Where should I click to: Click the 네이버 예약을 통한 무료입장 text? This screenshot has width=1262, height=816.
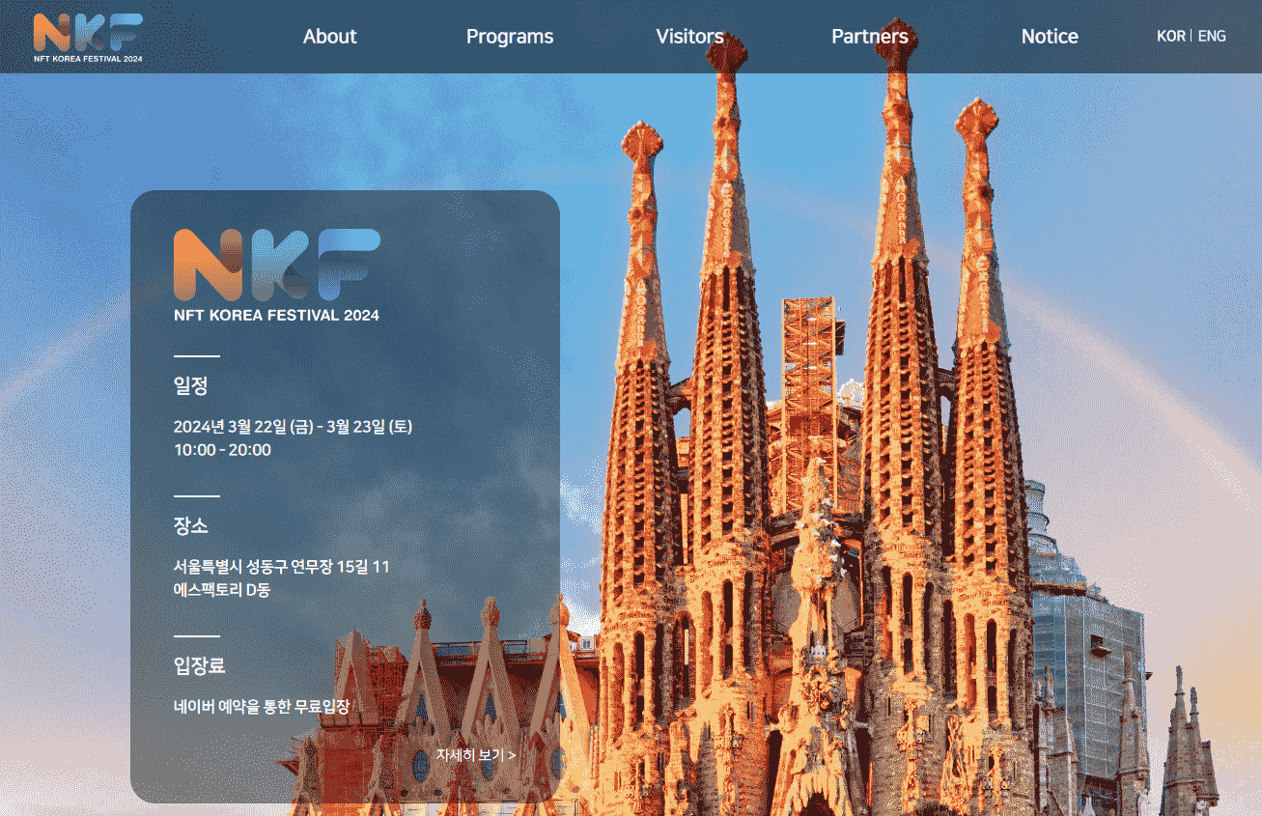261,706
